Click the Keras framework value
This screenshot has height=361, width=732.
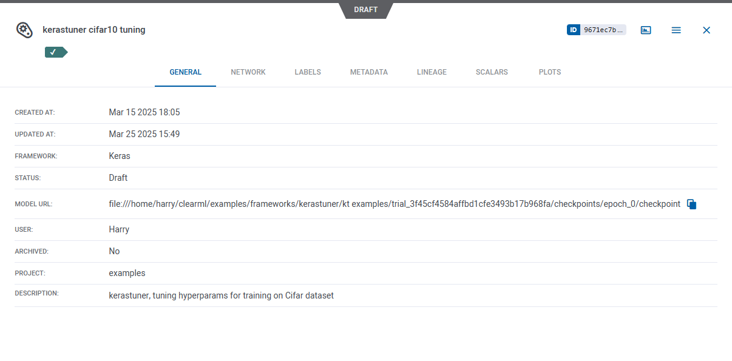click(x=120, y=156)
